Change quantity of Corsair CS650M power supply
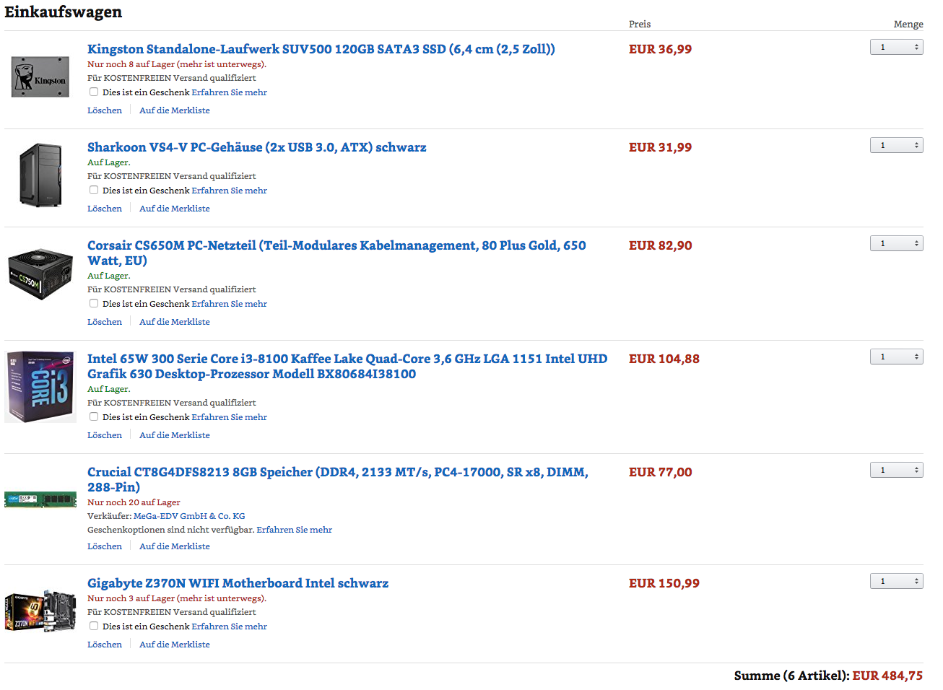The height and width of the screenshot is (690, 943). pos(896,243)
